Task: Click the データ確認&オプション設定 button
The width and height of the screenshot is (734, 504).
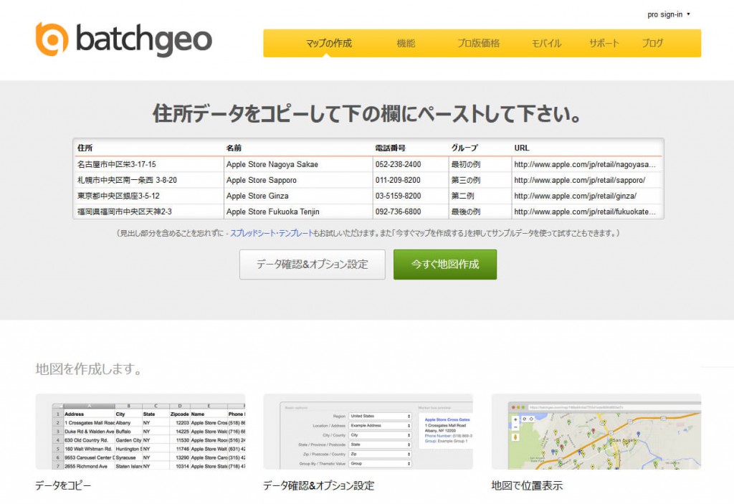Action: [x=312, y=265]
